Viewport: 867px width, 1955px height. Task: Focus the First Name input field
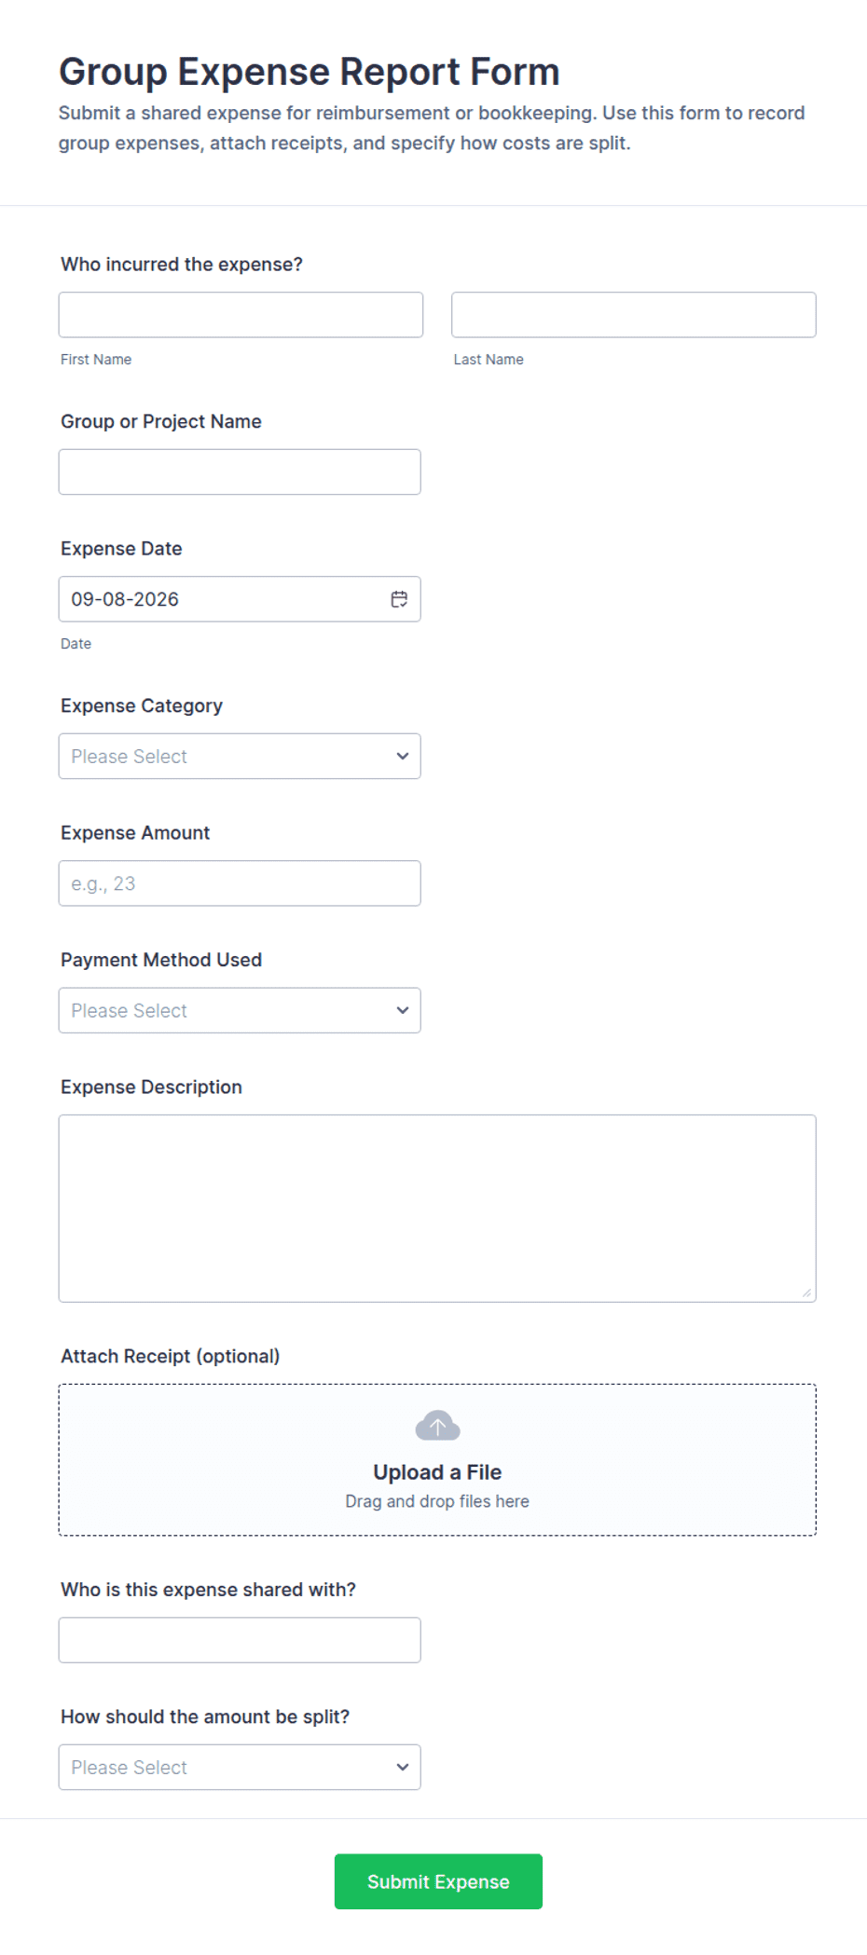pyautogui.click(x=241, y=315)
